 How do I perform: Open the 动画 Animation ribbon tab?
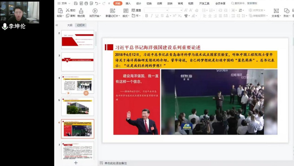pyautogui.click(x=159, y=3)
